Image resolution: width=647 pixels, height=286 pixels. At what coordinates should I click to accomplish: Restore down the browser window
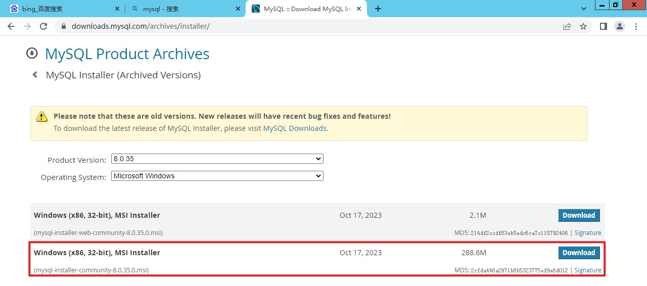click(x=615, y=5)
